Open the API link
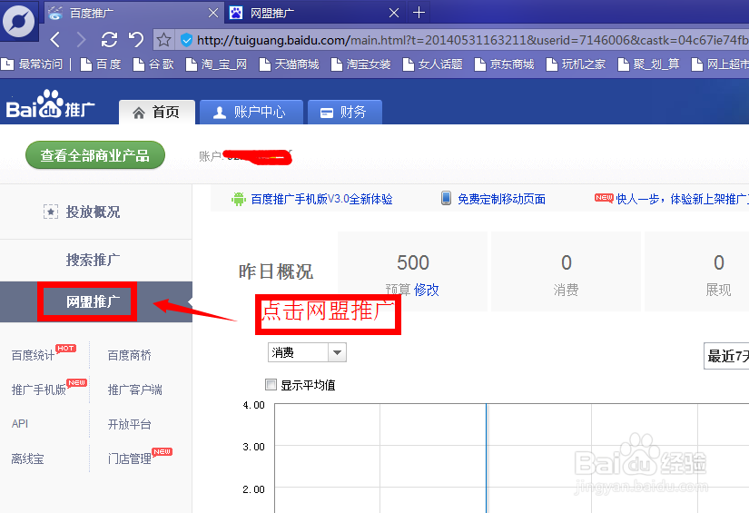Screen dimensions: 749x513 pos(20,424)
